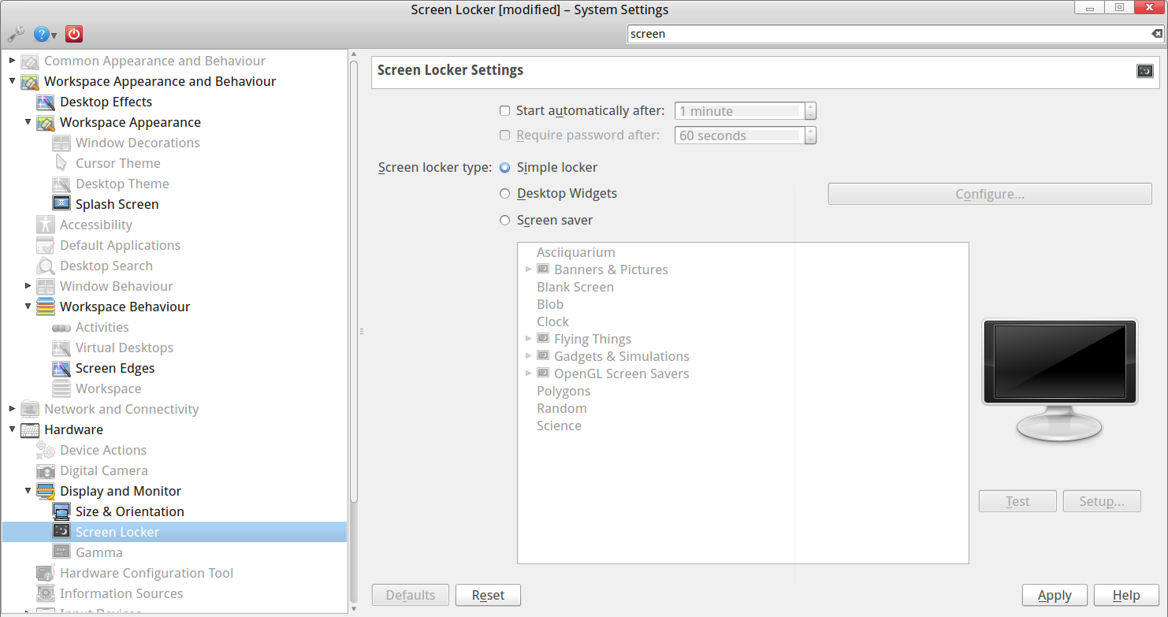
Task: Expand the Network and Connectivity tree arrow
Action: click(12, 409)
